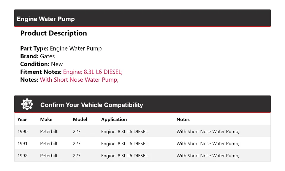The width and height of the screenshot is (285, 171).
Task: Select the 1992 year cell
Action: (22, 156)
